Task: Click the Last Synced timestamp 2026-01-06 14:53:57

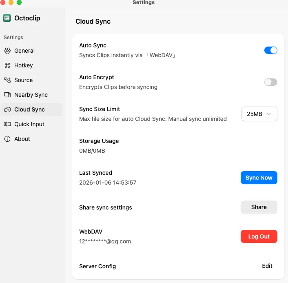Action: pos(108,183)
